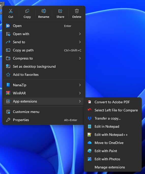The height and width of the screenshot is (174, 145).
Task: Open Manage extensions
Action: point(113,167)
